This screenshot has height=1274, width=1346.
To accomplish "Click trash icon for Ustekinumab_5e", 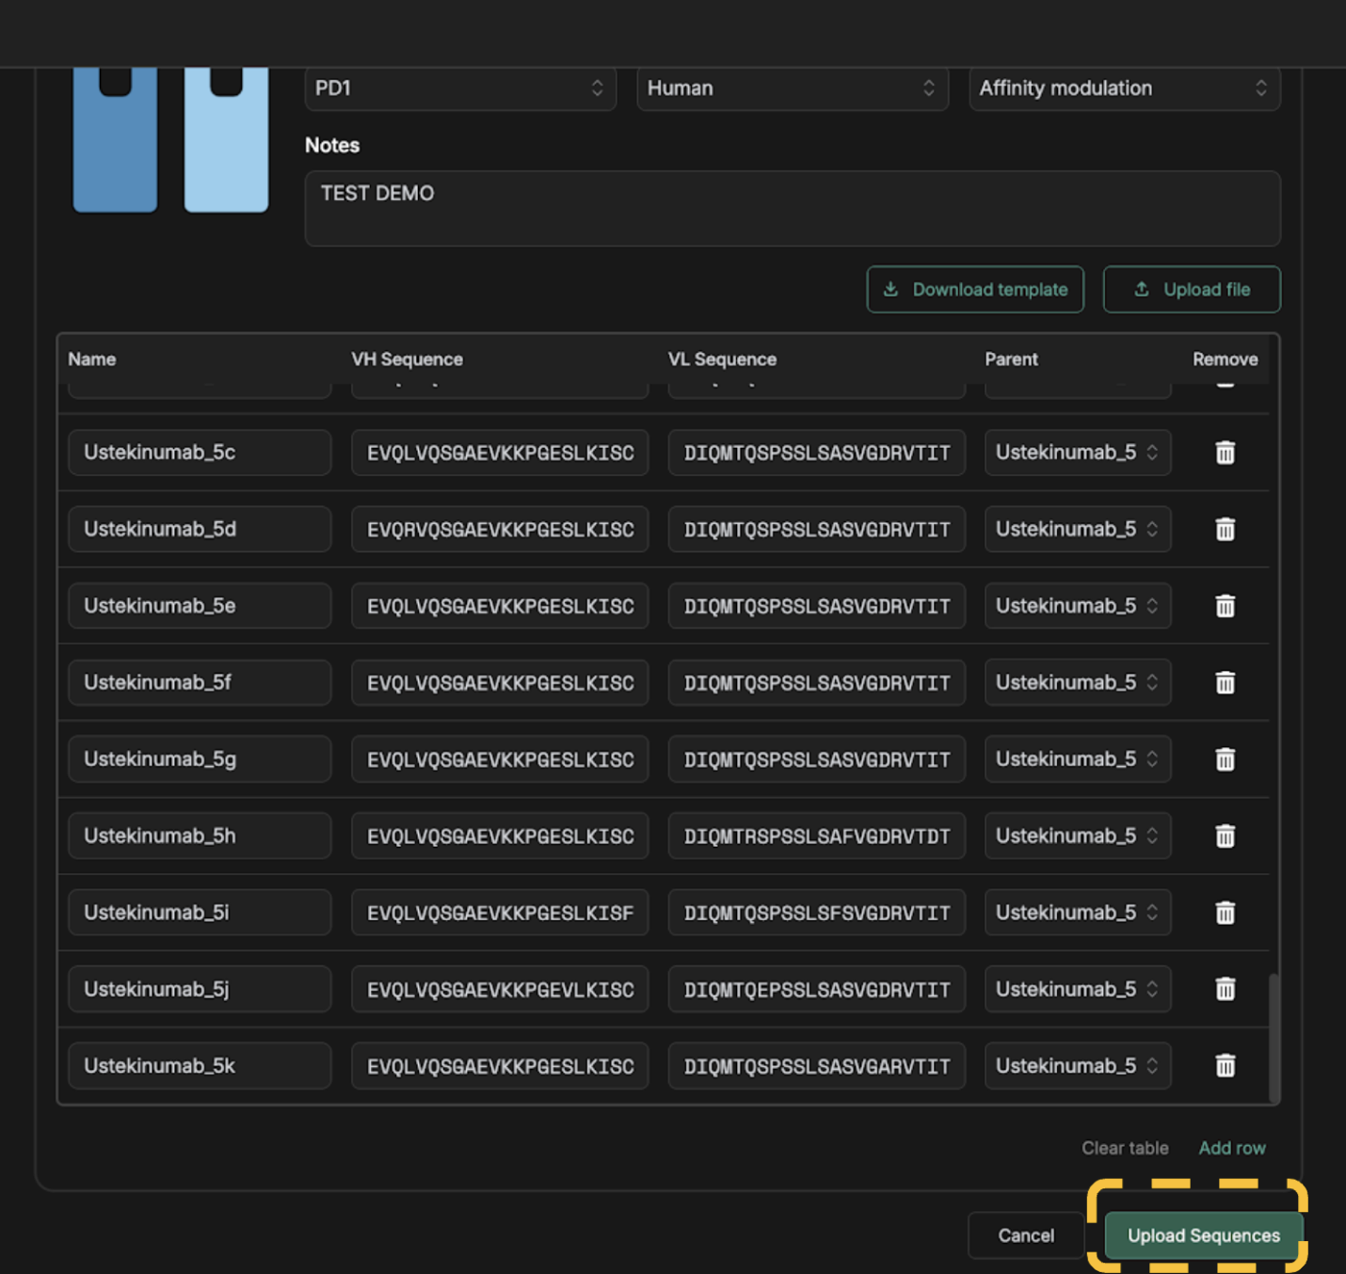I will pos(1225,606).
